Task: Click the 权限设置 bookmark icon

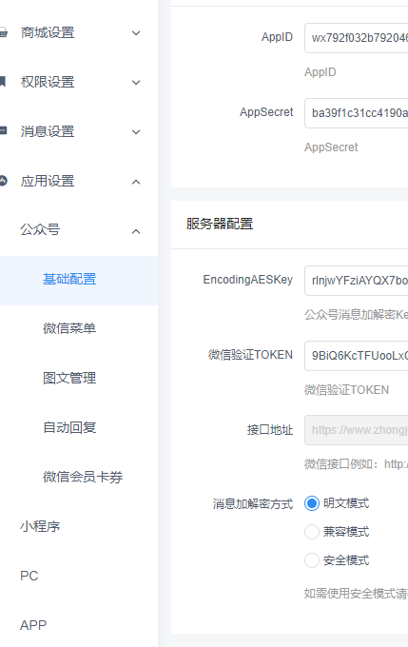Action: [3, 81]
